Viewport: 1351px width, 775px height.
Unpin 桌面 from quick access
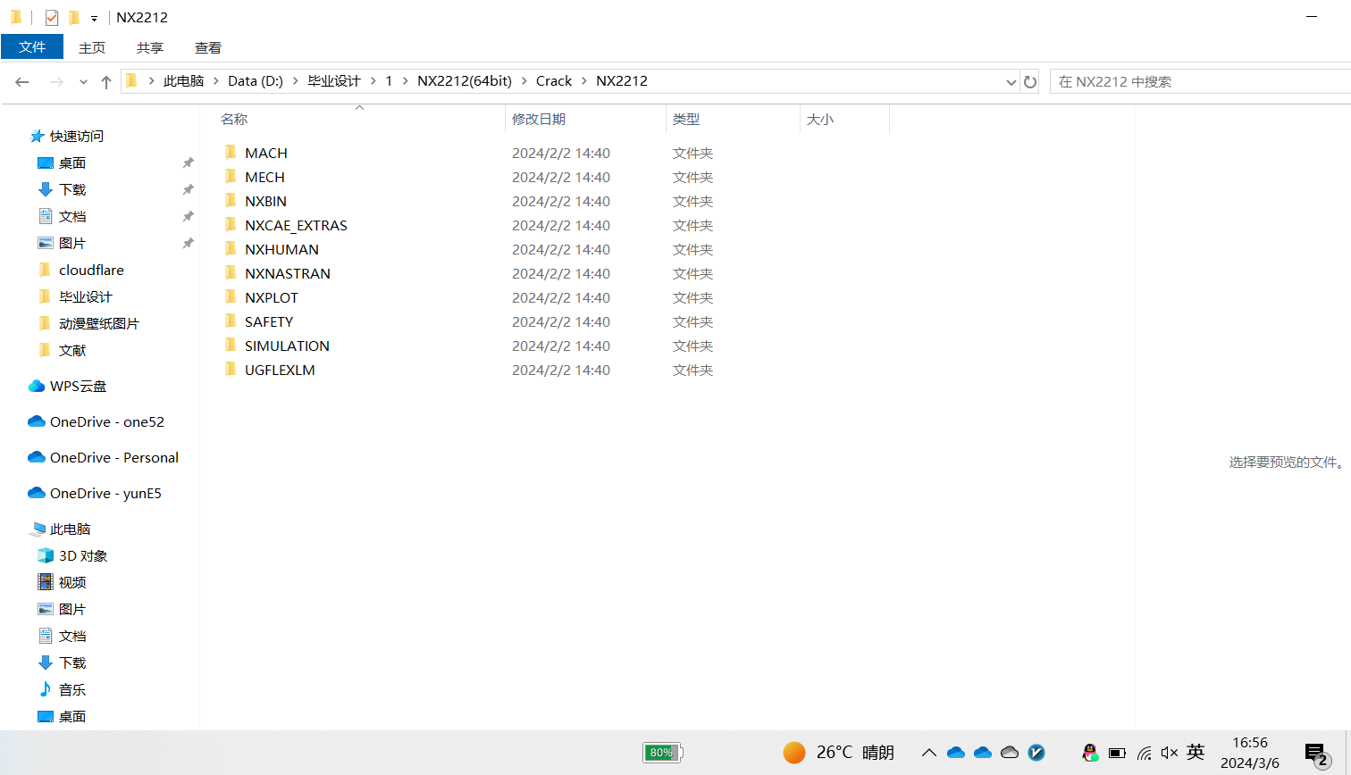pyautogui.click(x=188, y=162)
